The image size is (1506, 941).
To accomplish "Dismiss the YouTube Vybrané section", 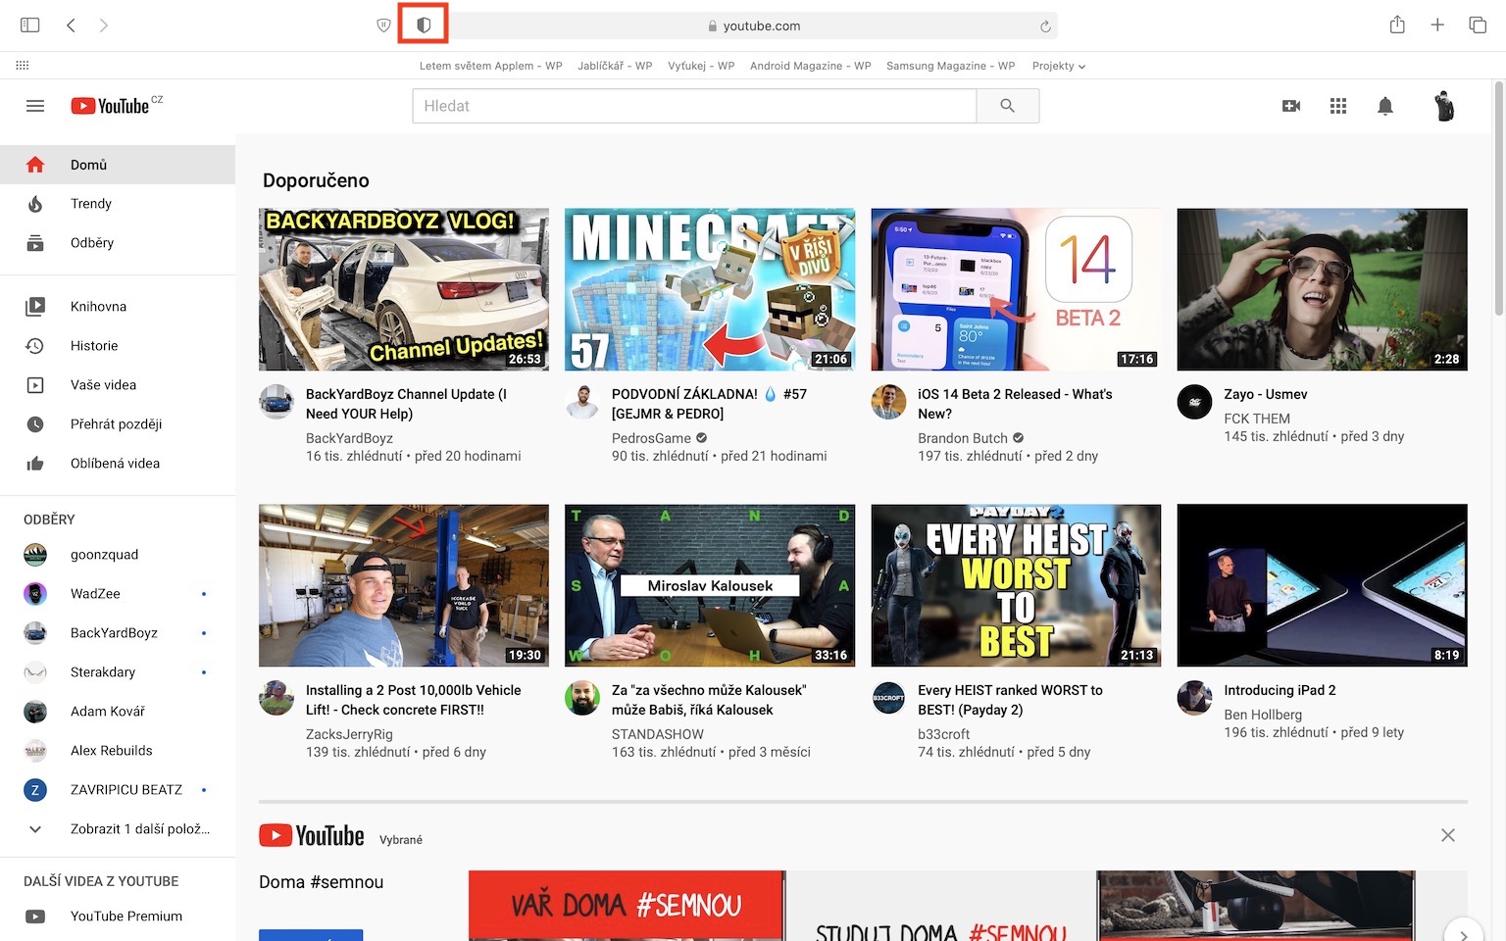I will click(x=1447, y=835).
